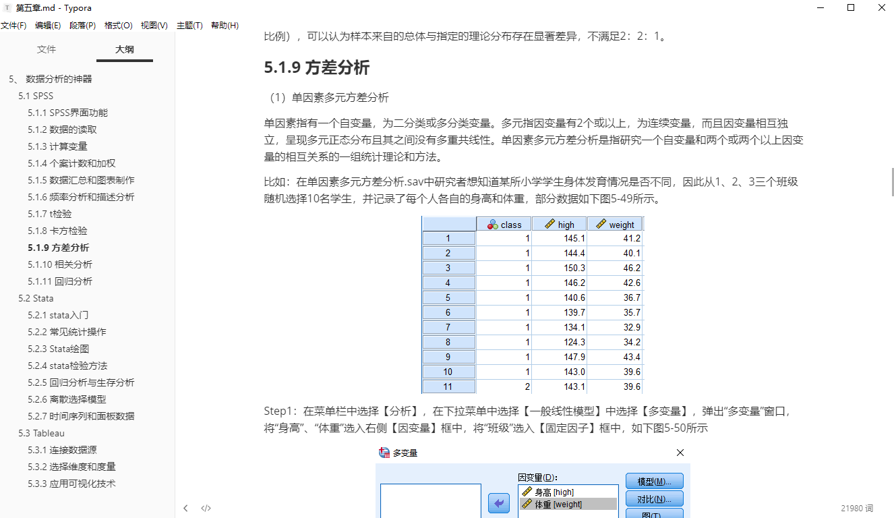Jump to 5.2.3 Stata绘图
The height and width of the screenshot is (518, 894).
[x=59, y=349]
